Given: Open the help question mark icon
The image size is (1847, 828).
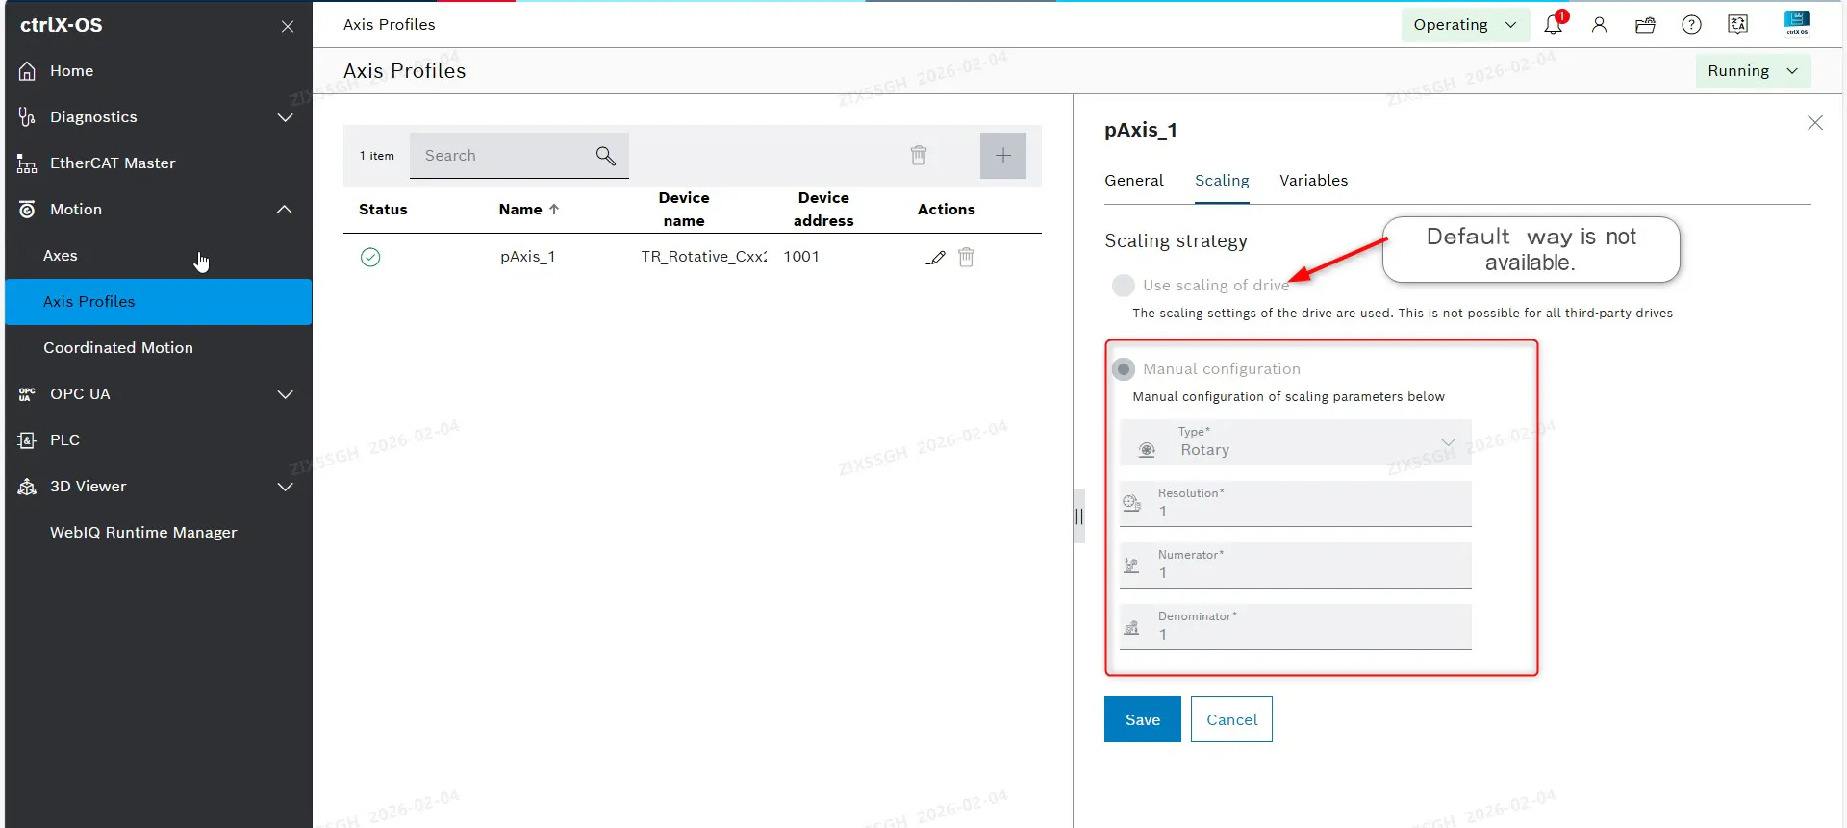Looking at the screenshot, I should coord(1691,25).
